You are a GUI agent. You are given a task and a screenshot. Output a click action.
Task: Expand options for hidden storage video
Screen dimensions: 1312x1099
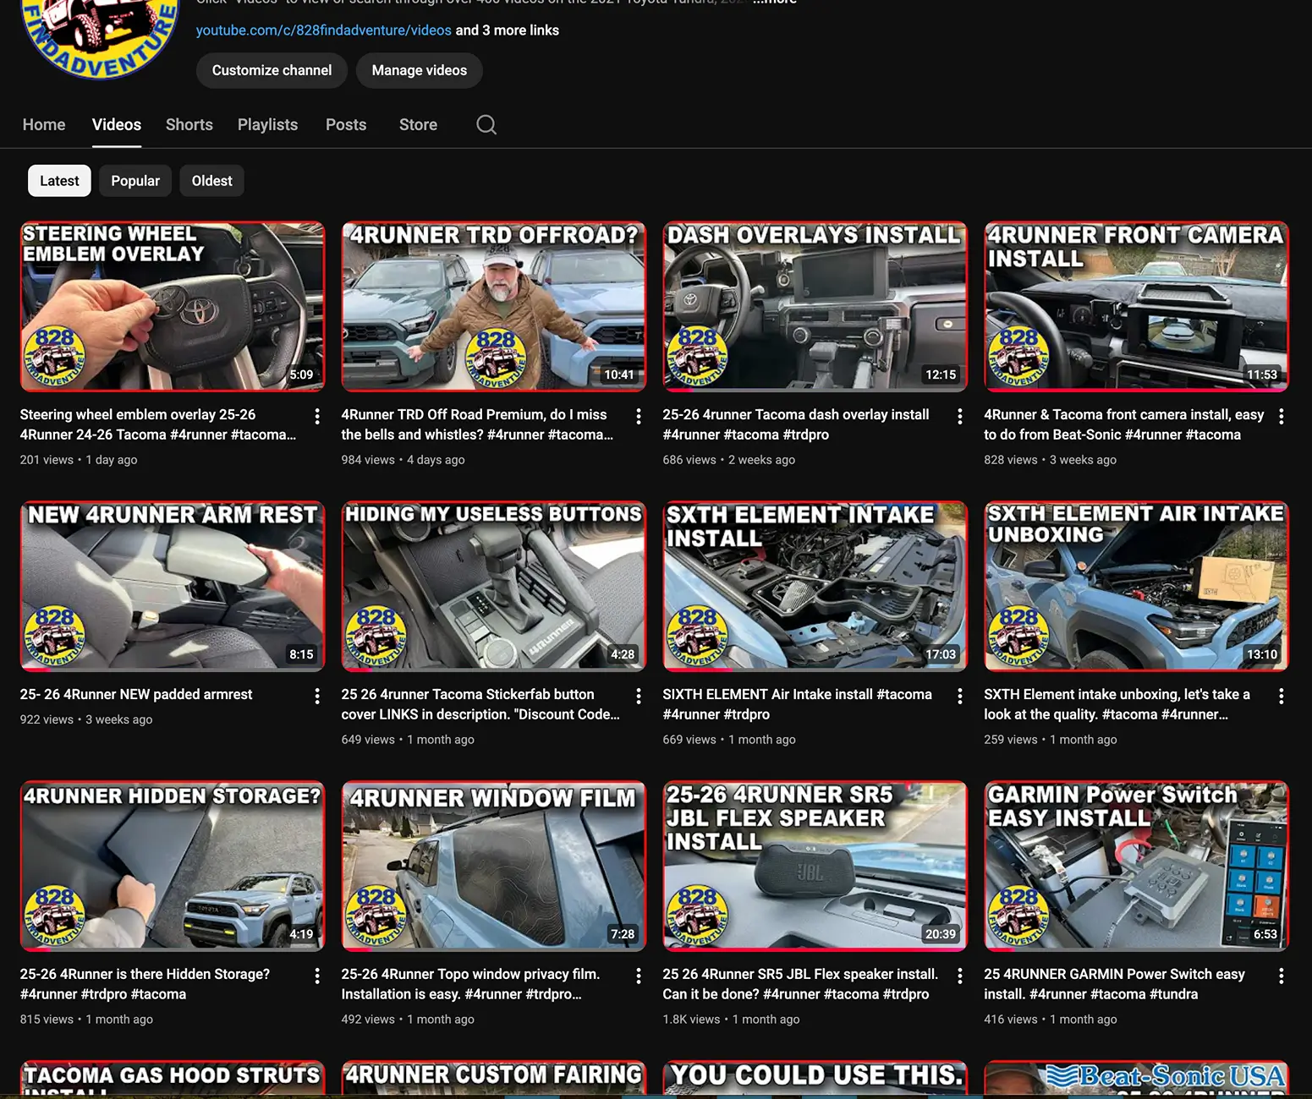(317, 976)
